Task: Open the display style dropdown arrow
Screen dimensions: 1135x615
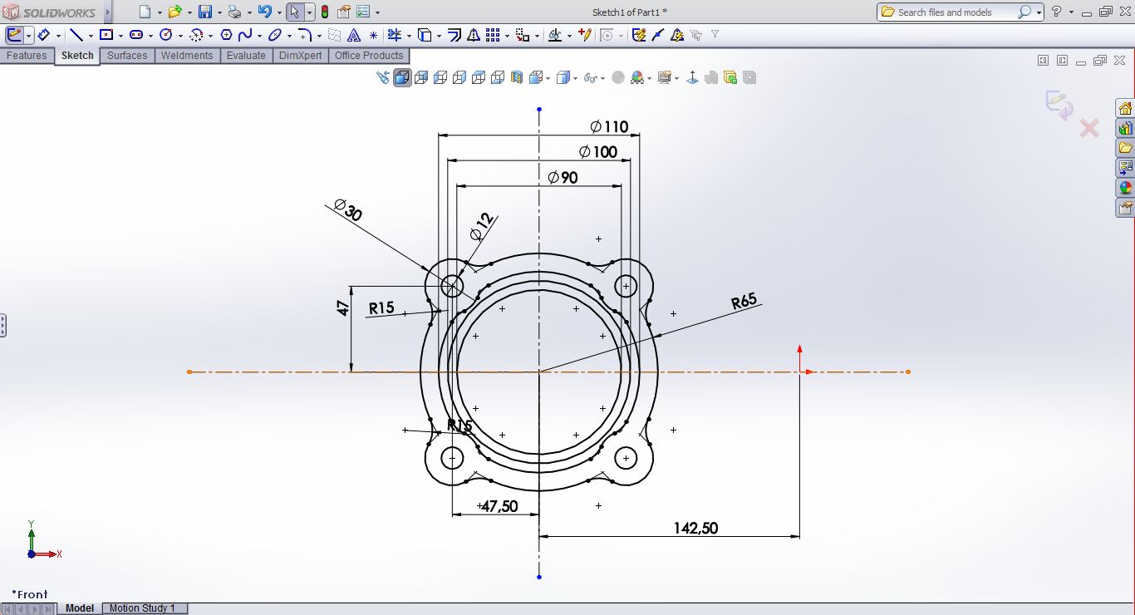Action: (575, 76)
